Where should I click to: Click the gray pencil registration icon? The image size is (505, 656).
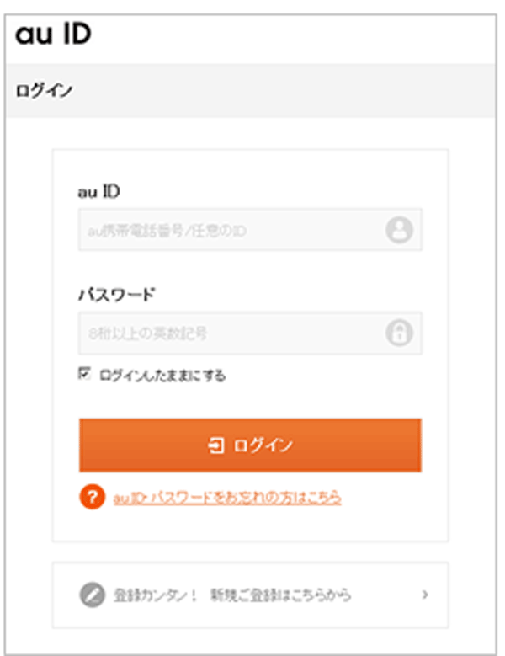pyautogui.click(x=92, y=595)
